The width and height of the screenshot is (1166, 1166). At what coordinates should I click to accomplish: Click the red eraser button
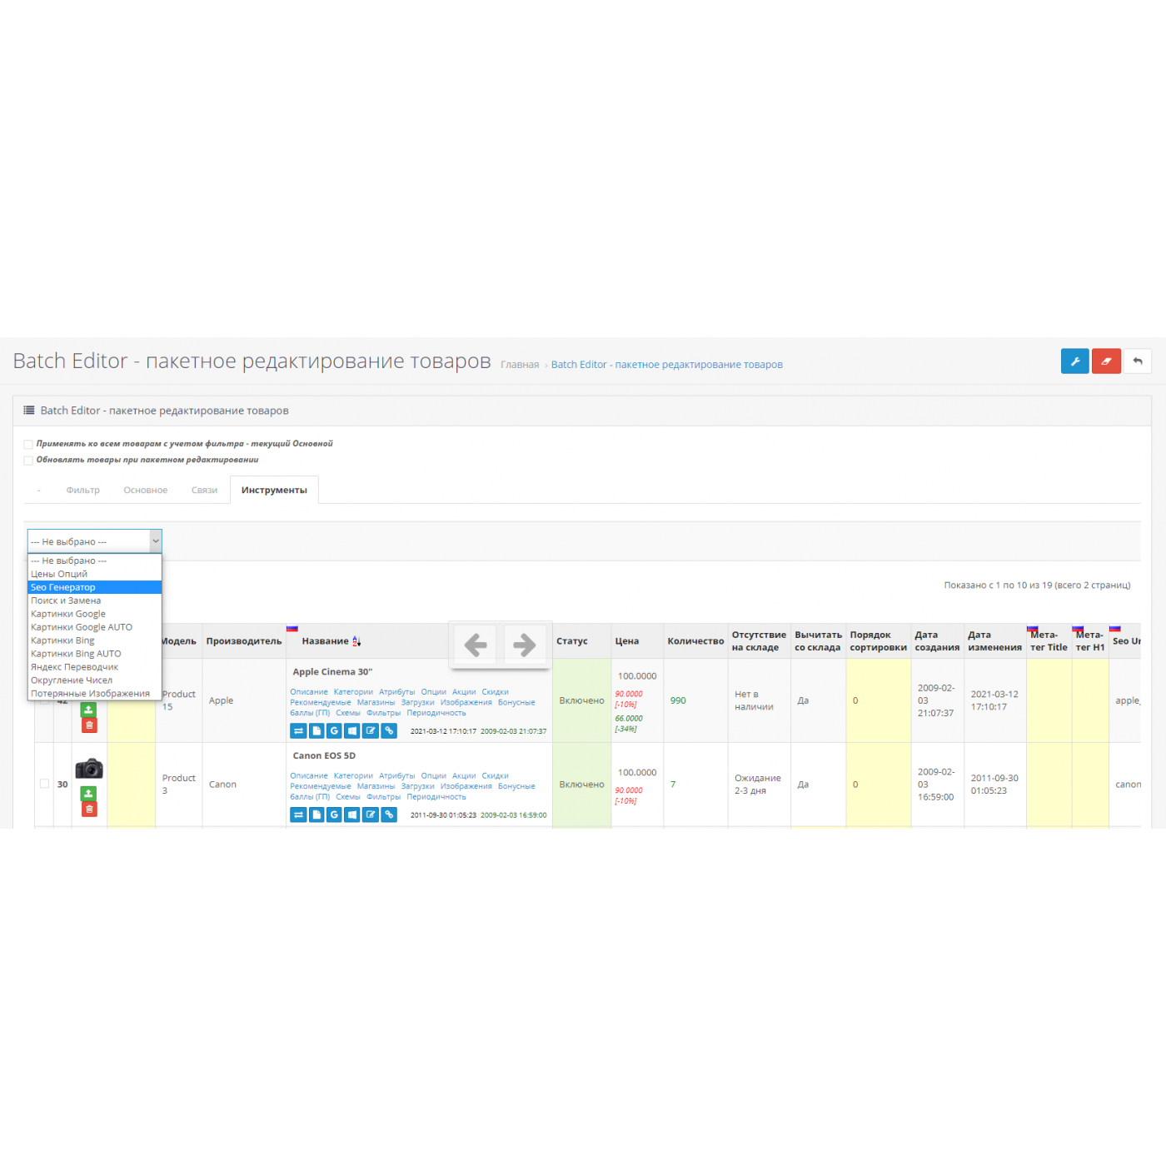(1106, 361)
